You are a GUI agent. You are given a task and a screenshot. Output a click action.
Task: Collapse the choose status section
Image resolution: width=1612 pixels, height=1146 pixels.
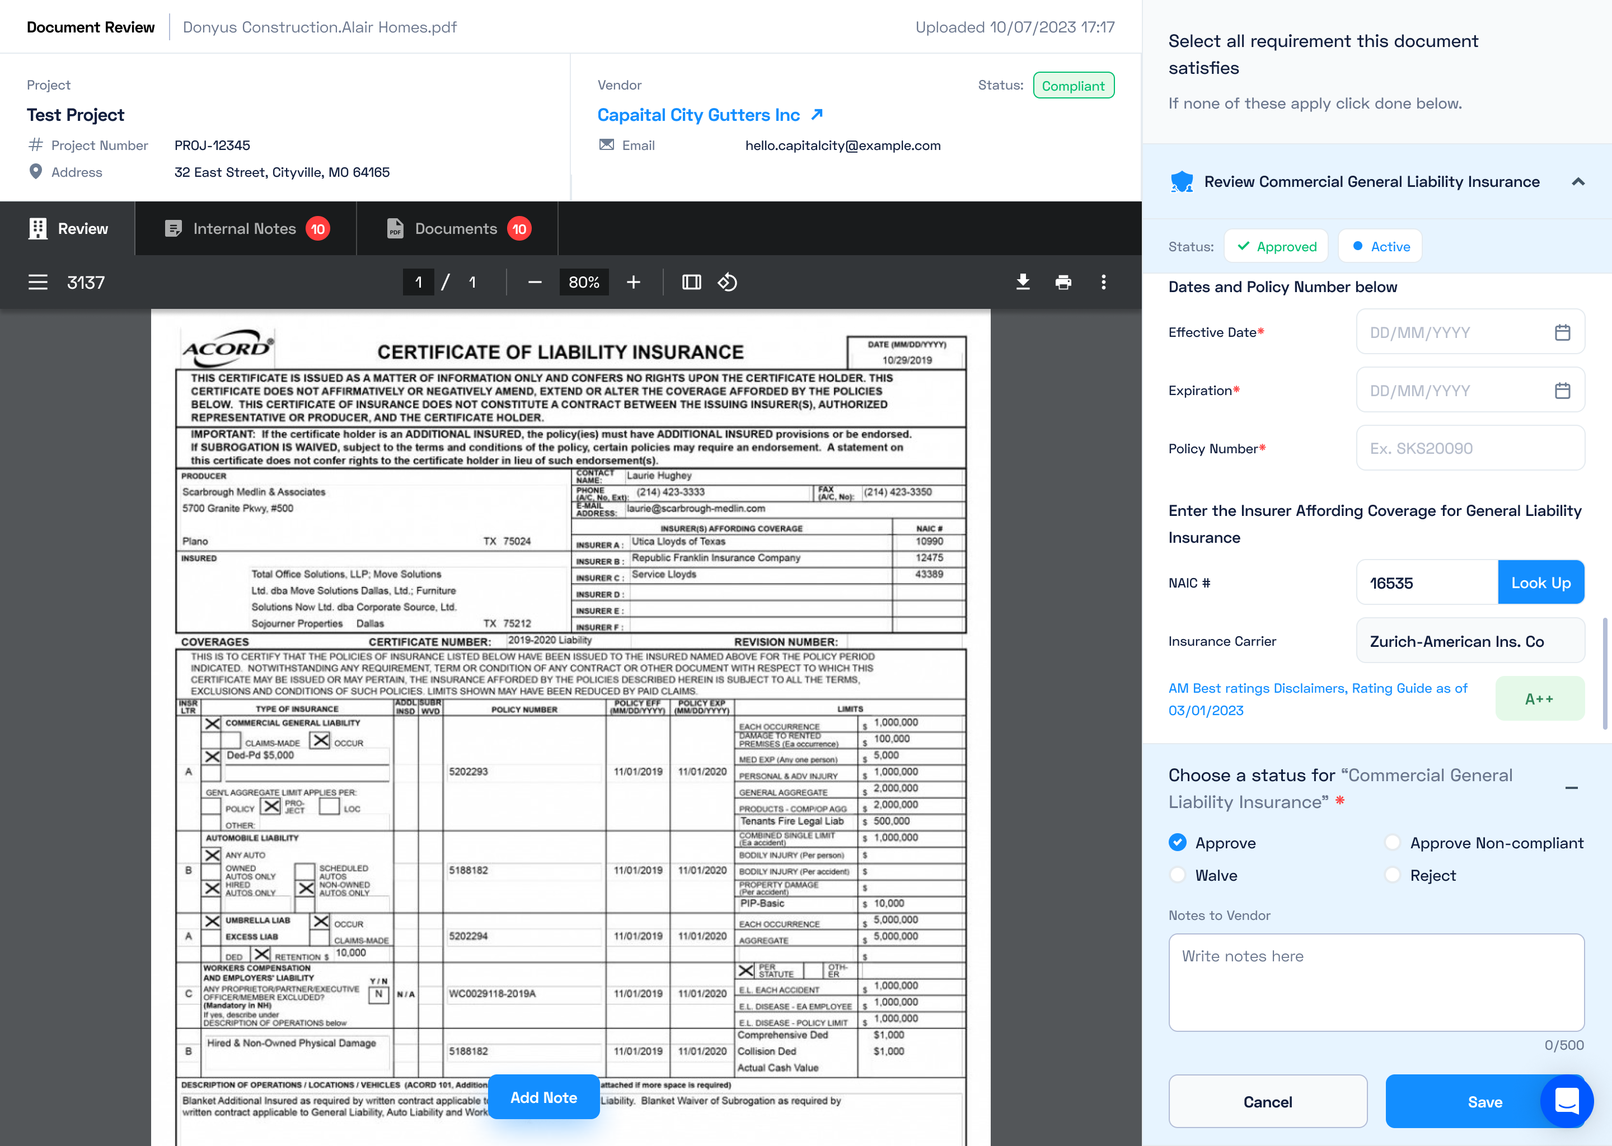pos(1571,788)
